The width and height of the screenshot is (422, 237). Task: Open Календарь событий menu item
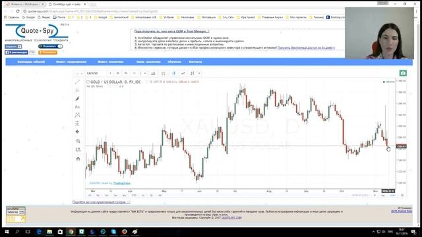[31, 62]
